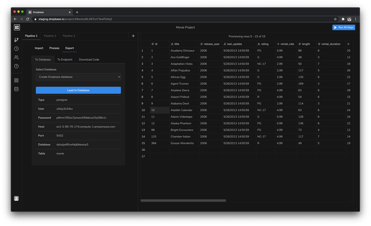Open the Process step tab

tap(54, 48)
